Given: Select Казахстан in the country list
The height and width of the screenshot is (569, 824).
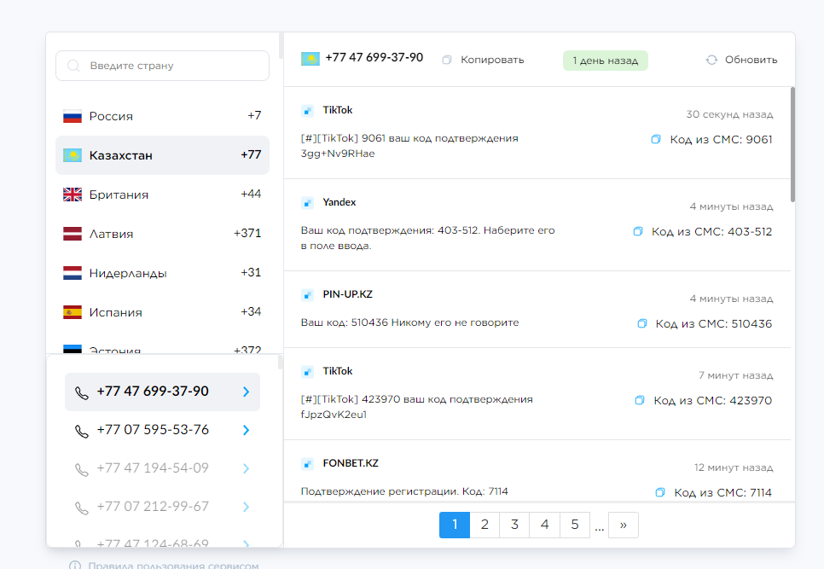Looking at the screenshot, I should click(162, 155).
